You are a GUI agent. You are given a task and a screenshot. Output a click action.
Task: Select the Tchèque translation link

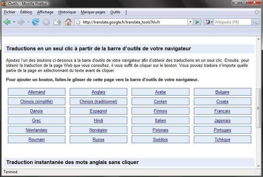[222, 139]
